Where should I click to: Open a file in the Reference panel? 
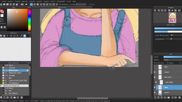click(4, 36)
